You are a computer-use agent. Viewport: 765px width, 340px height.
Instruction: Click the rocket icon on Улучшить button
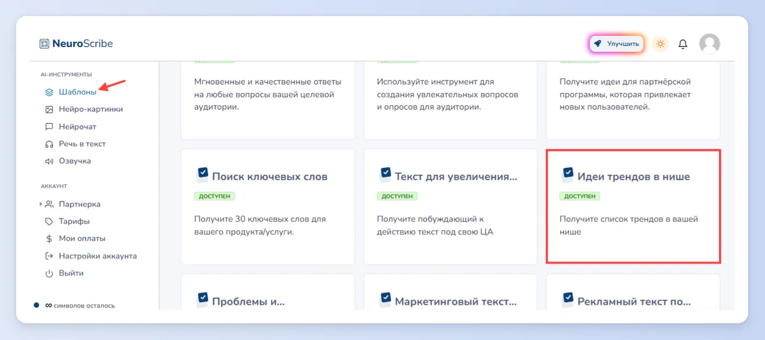click(x=598, y=44)
